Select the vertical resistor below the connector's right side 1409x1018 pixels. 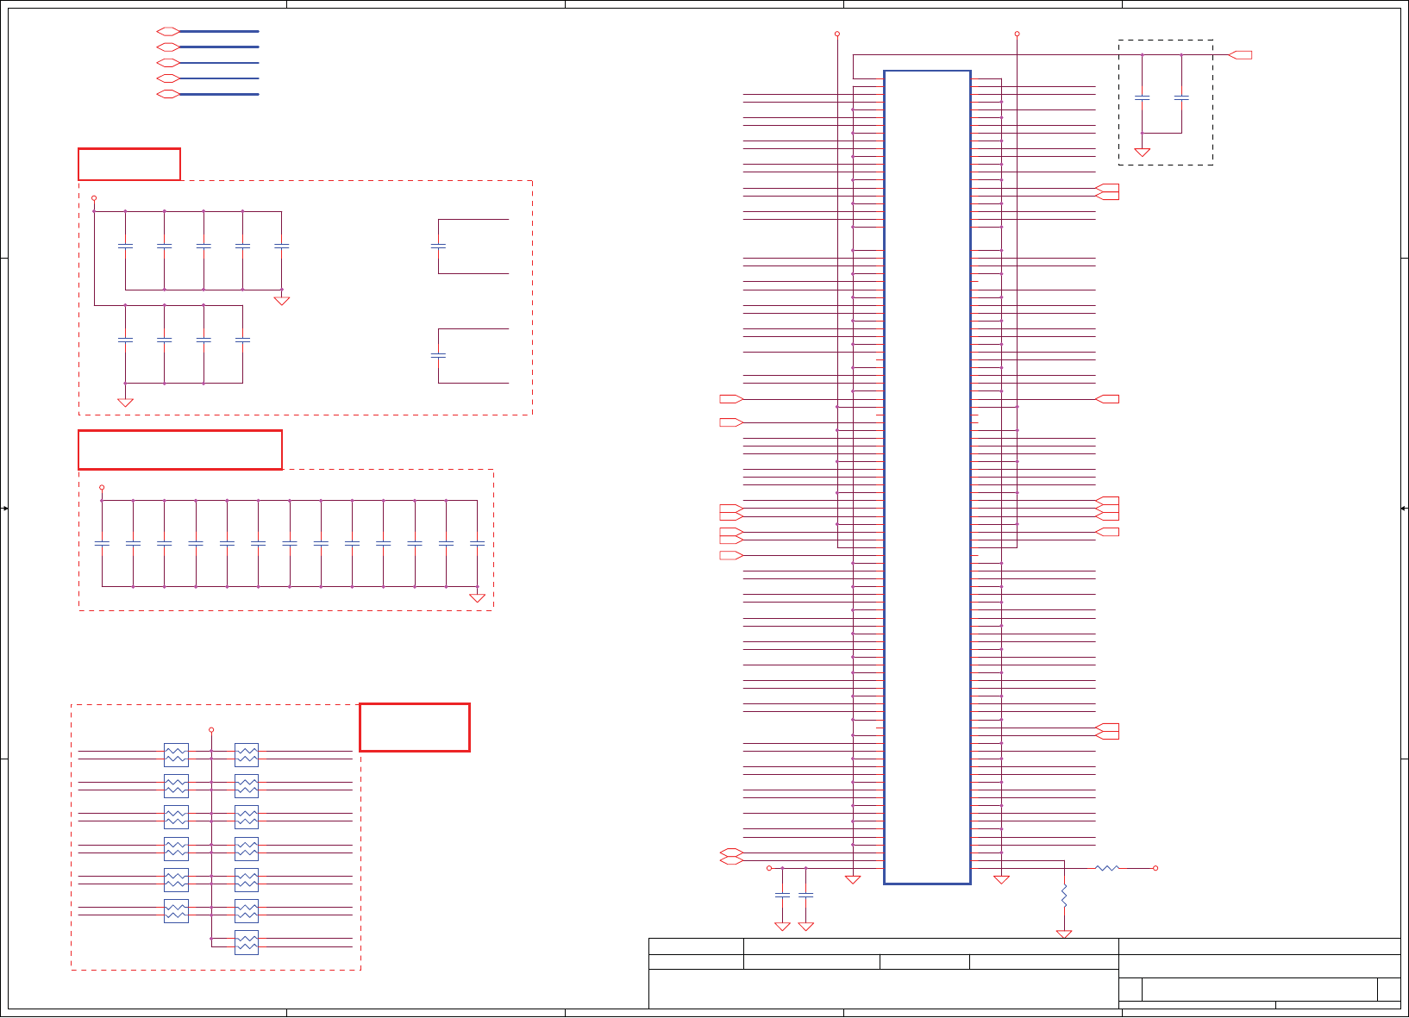point(1064,896)
